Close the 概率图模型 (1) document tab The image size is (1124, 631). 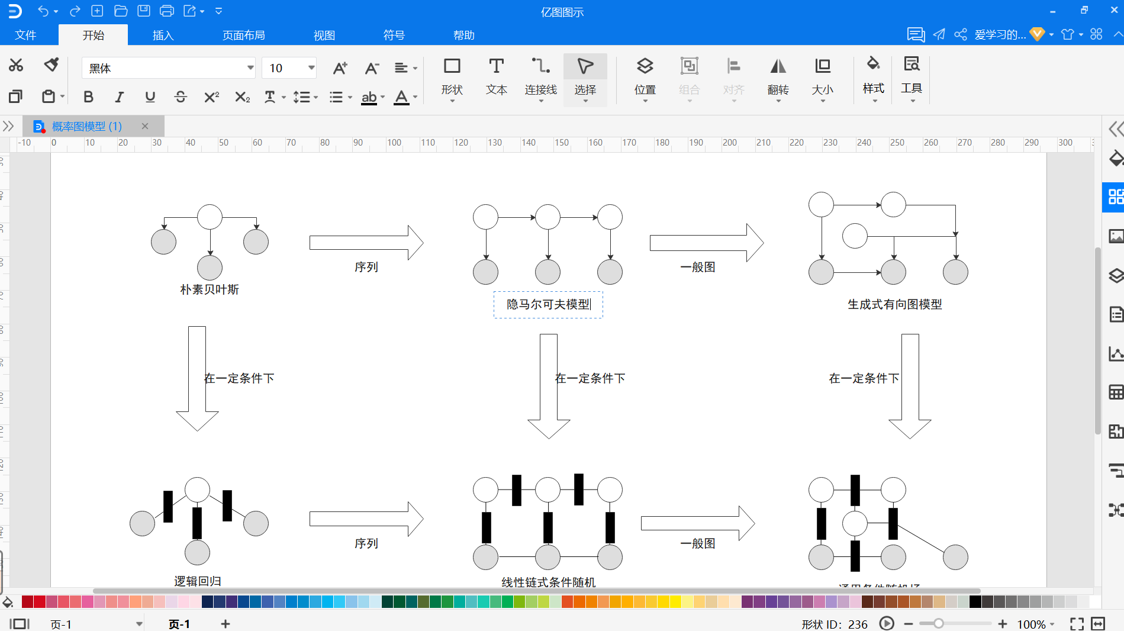click(145, 126)
